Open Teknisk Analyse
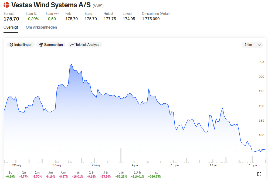The image size is (268, 180). click(85, 45)
